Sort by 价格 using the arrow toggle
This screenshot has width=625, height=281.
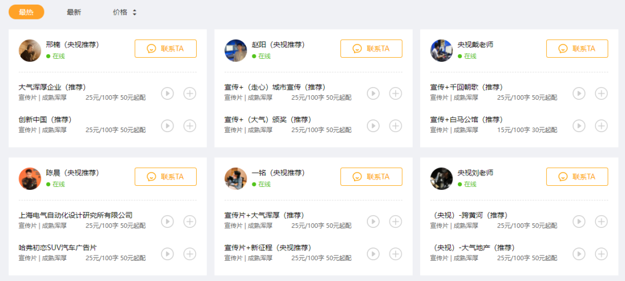(134, 12)
